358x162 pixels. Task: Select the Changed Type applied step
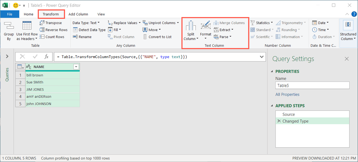pyautogui.click(x=313, y=121)
